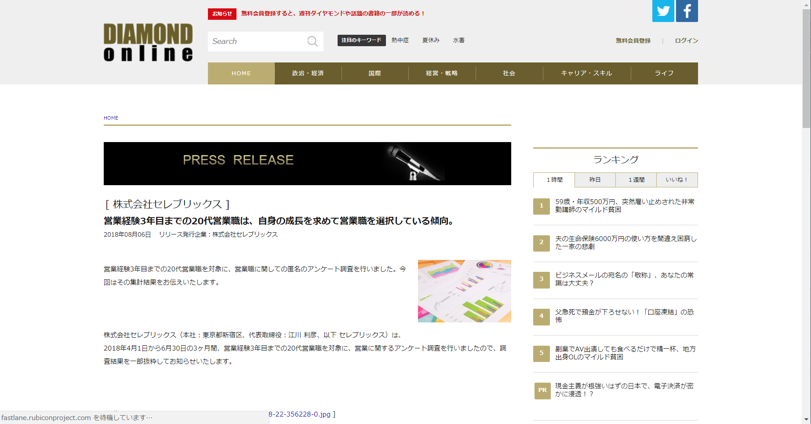Click the ［株式会社セレブリックス］ company heading
811x424 pixels.
coord(167,205)
